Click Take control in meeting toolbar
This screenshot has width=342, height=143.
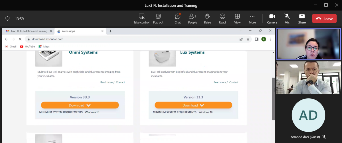[141, 19]
